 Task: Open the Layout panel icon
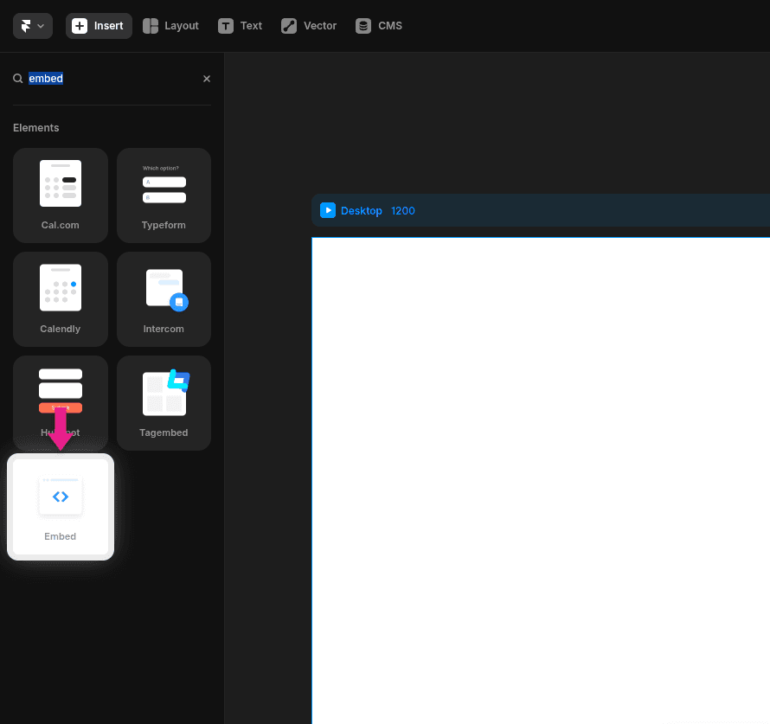coord(151,25)
